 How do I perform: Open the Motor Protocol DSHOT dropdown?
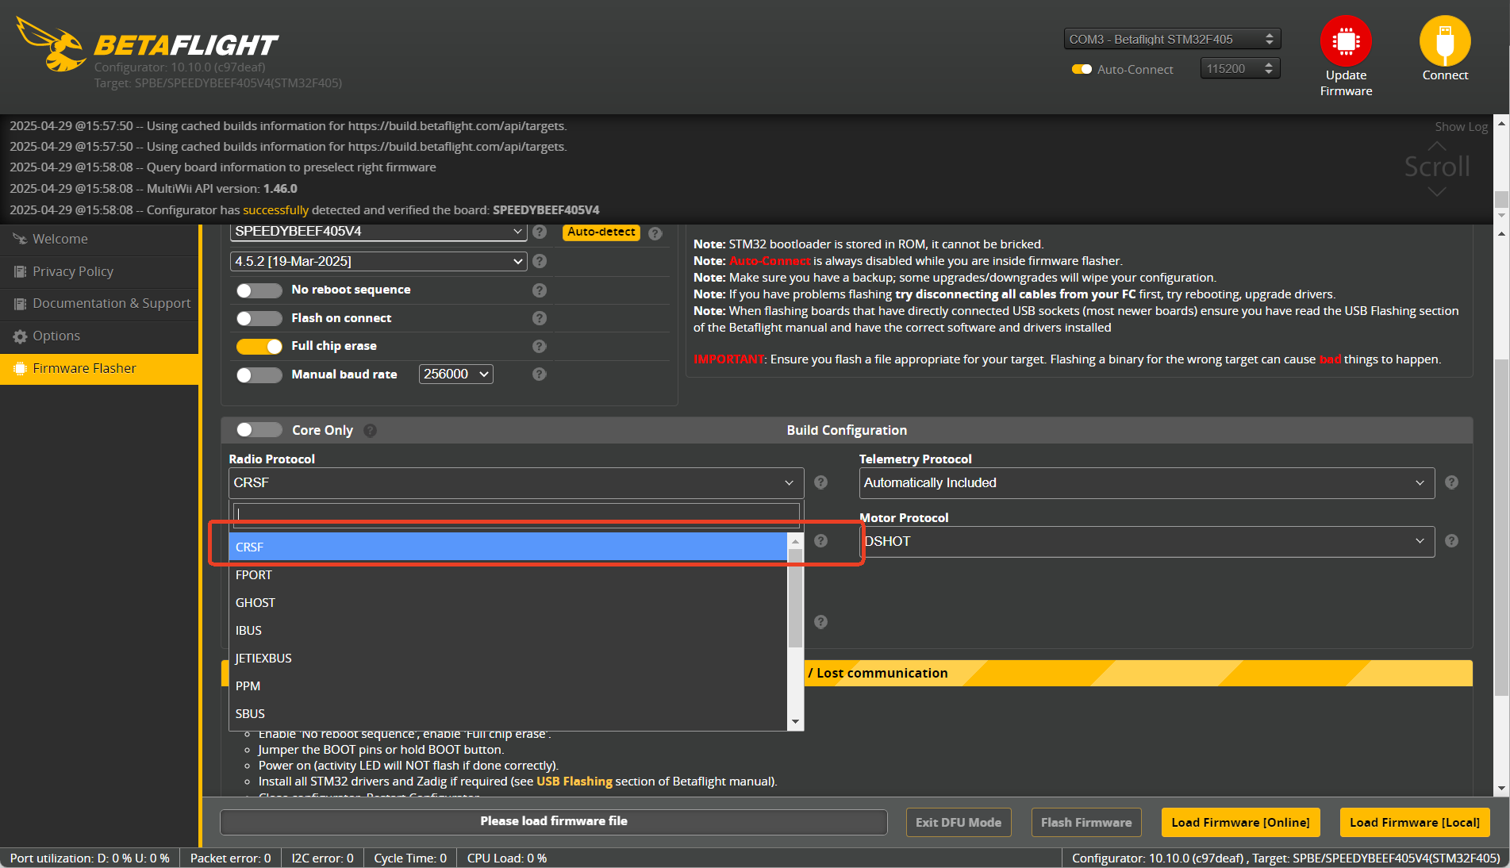pos(1147,541)
